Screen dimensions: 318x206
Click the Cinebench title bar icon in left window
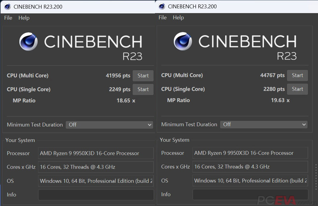point(7,7)
